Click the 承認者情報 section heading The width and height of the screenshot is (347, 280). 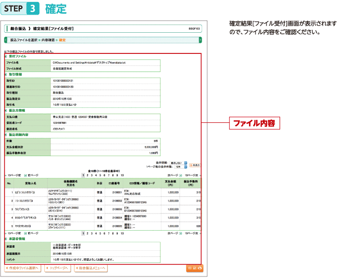click(x=17, y=239)
